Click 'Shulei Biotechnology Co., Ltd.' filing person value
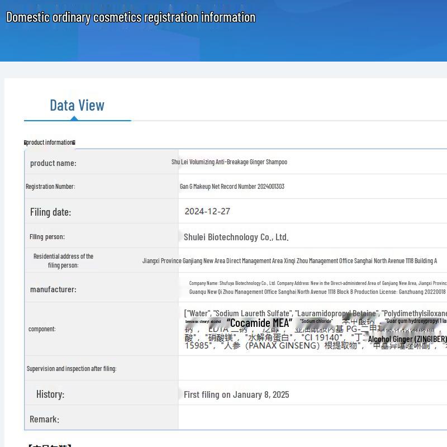The width and height of the screenshot is (447, 447). pos(236,237)
